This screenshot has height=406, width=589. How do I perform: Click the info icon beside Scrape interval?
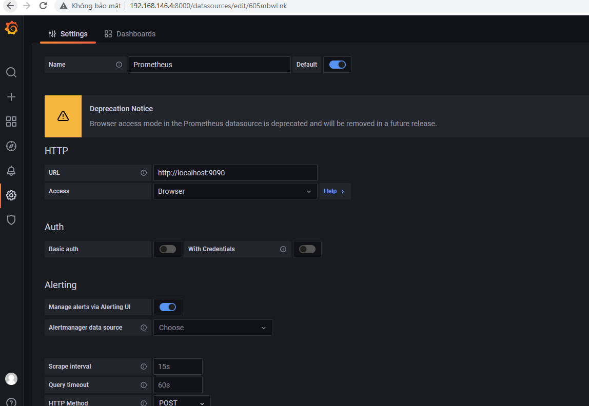(x=144, y=367)
